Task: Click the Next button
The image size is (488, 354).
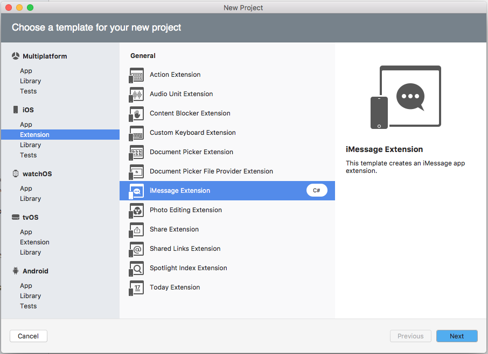Action: click(x=457, y=336)
